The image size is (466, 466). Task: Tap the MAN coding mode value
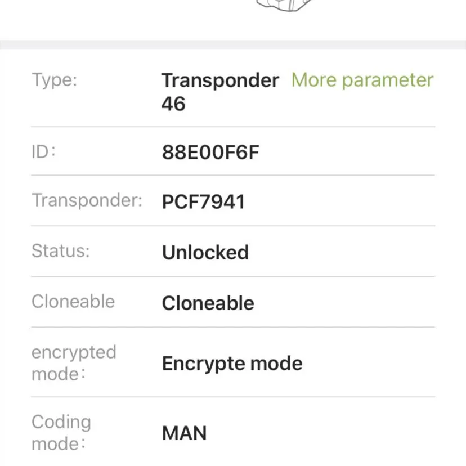pyautogui.click(x=184, y=433)
